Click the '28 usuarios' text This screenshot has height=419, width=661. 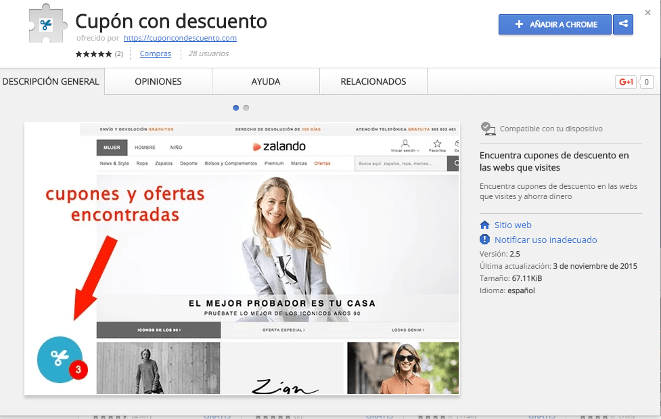click(208, 53)
